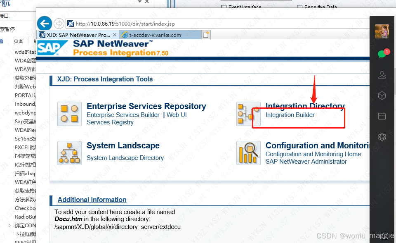Select PORTAL item in left list
Screen dimensions: 396x243
click(25, 95)
